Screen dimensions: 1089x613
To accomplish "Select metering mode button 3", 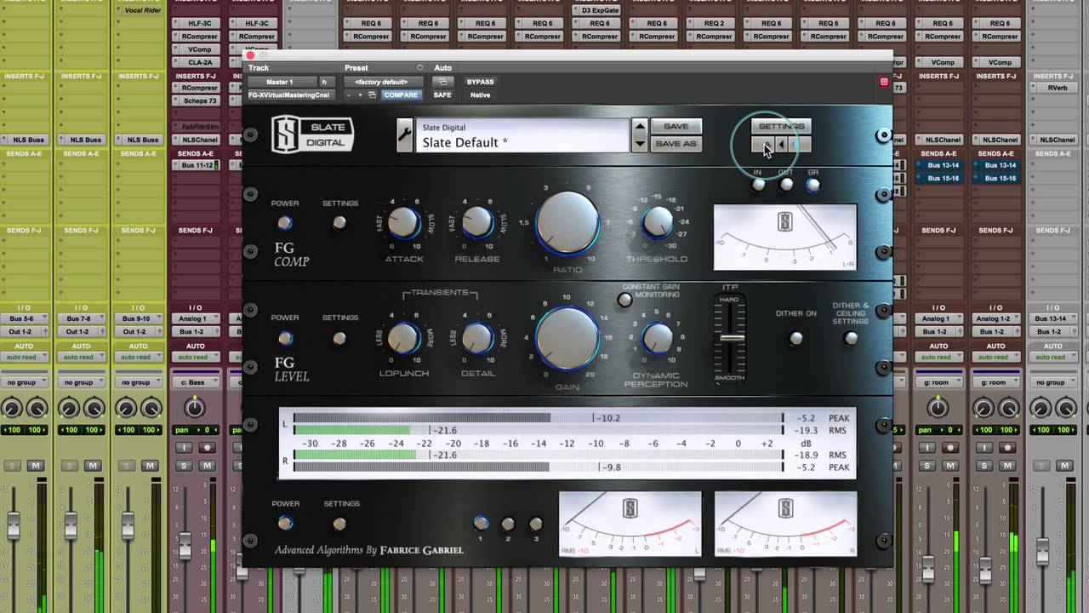I will point(535,524).
